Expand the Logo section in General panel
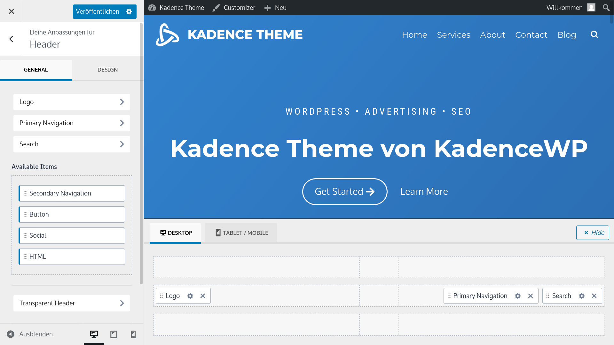Image resolution: width=614 pixels, height=345 pixels. pyautogui.click(x=72, y=102)
